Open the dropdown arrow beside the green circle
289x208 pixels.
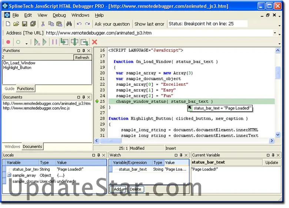27,43
